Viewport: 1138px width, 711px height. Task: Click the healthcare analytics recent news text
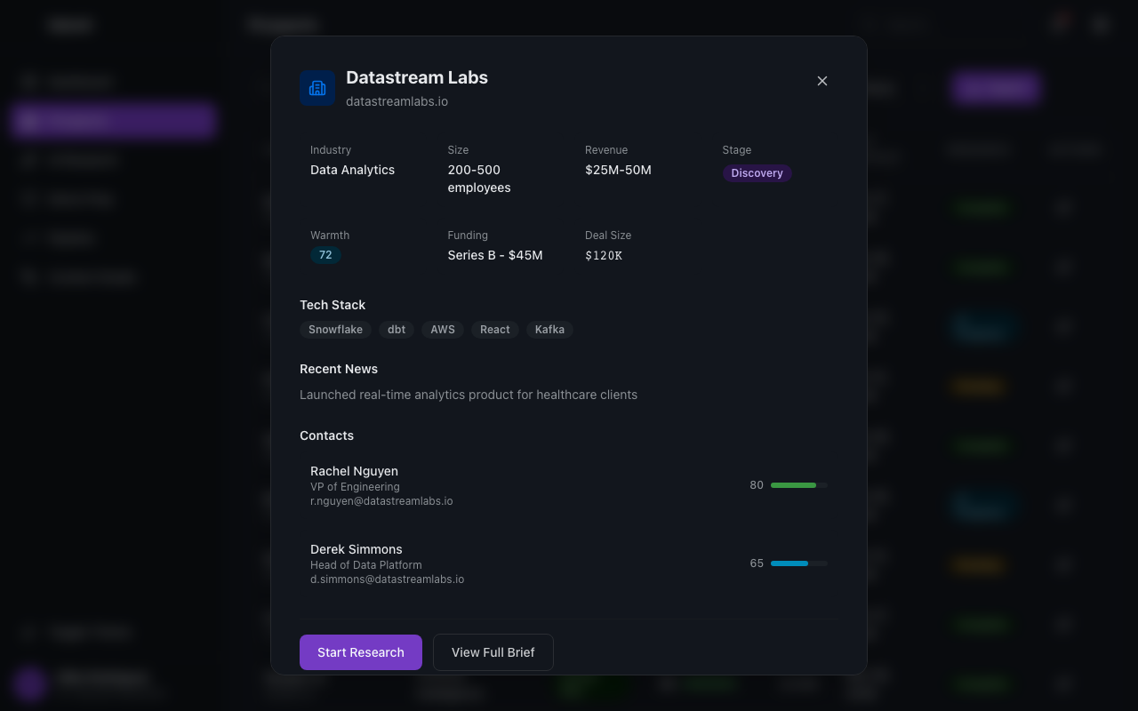pyautogui.click(x=469, y=395)
